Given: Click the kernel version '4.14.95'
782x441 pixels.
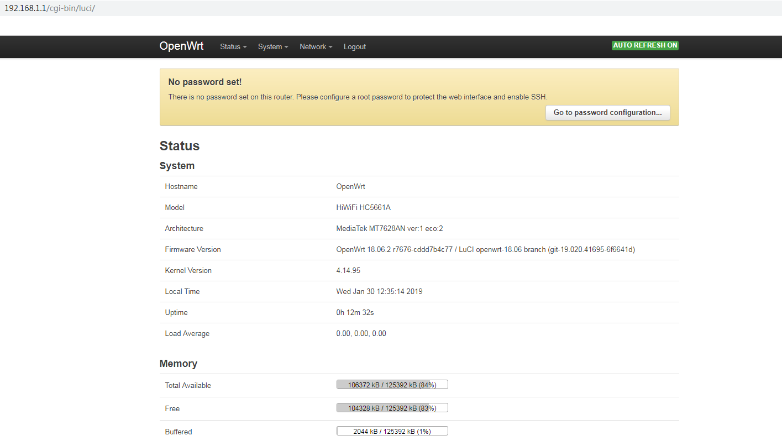Looking at the screenshot, I should pyautogui.click(x=348, y=271).
